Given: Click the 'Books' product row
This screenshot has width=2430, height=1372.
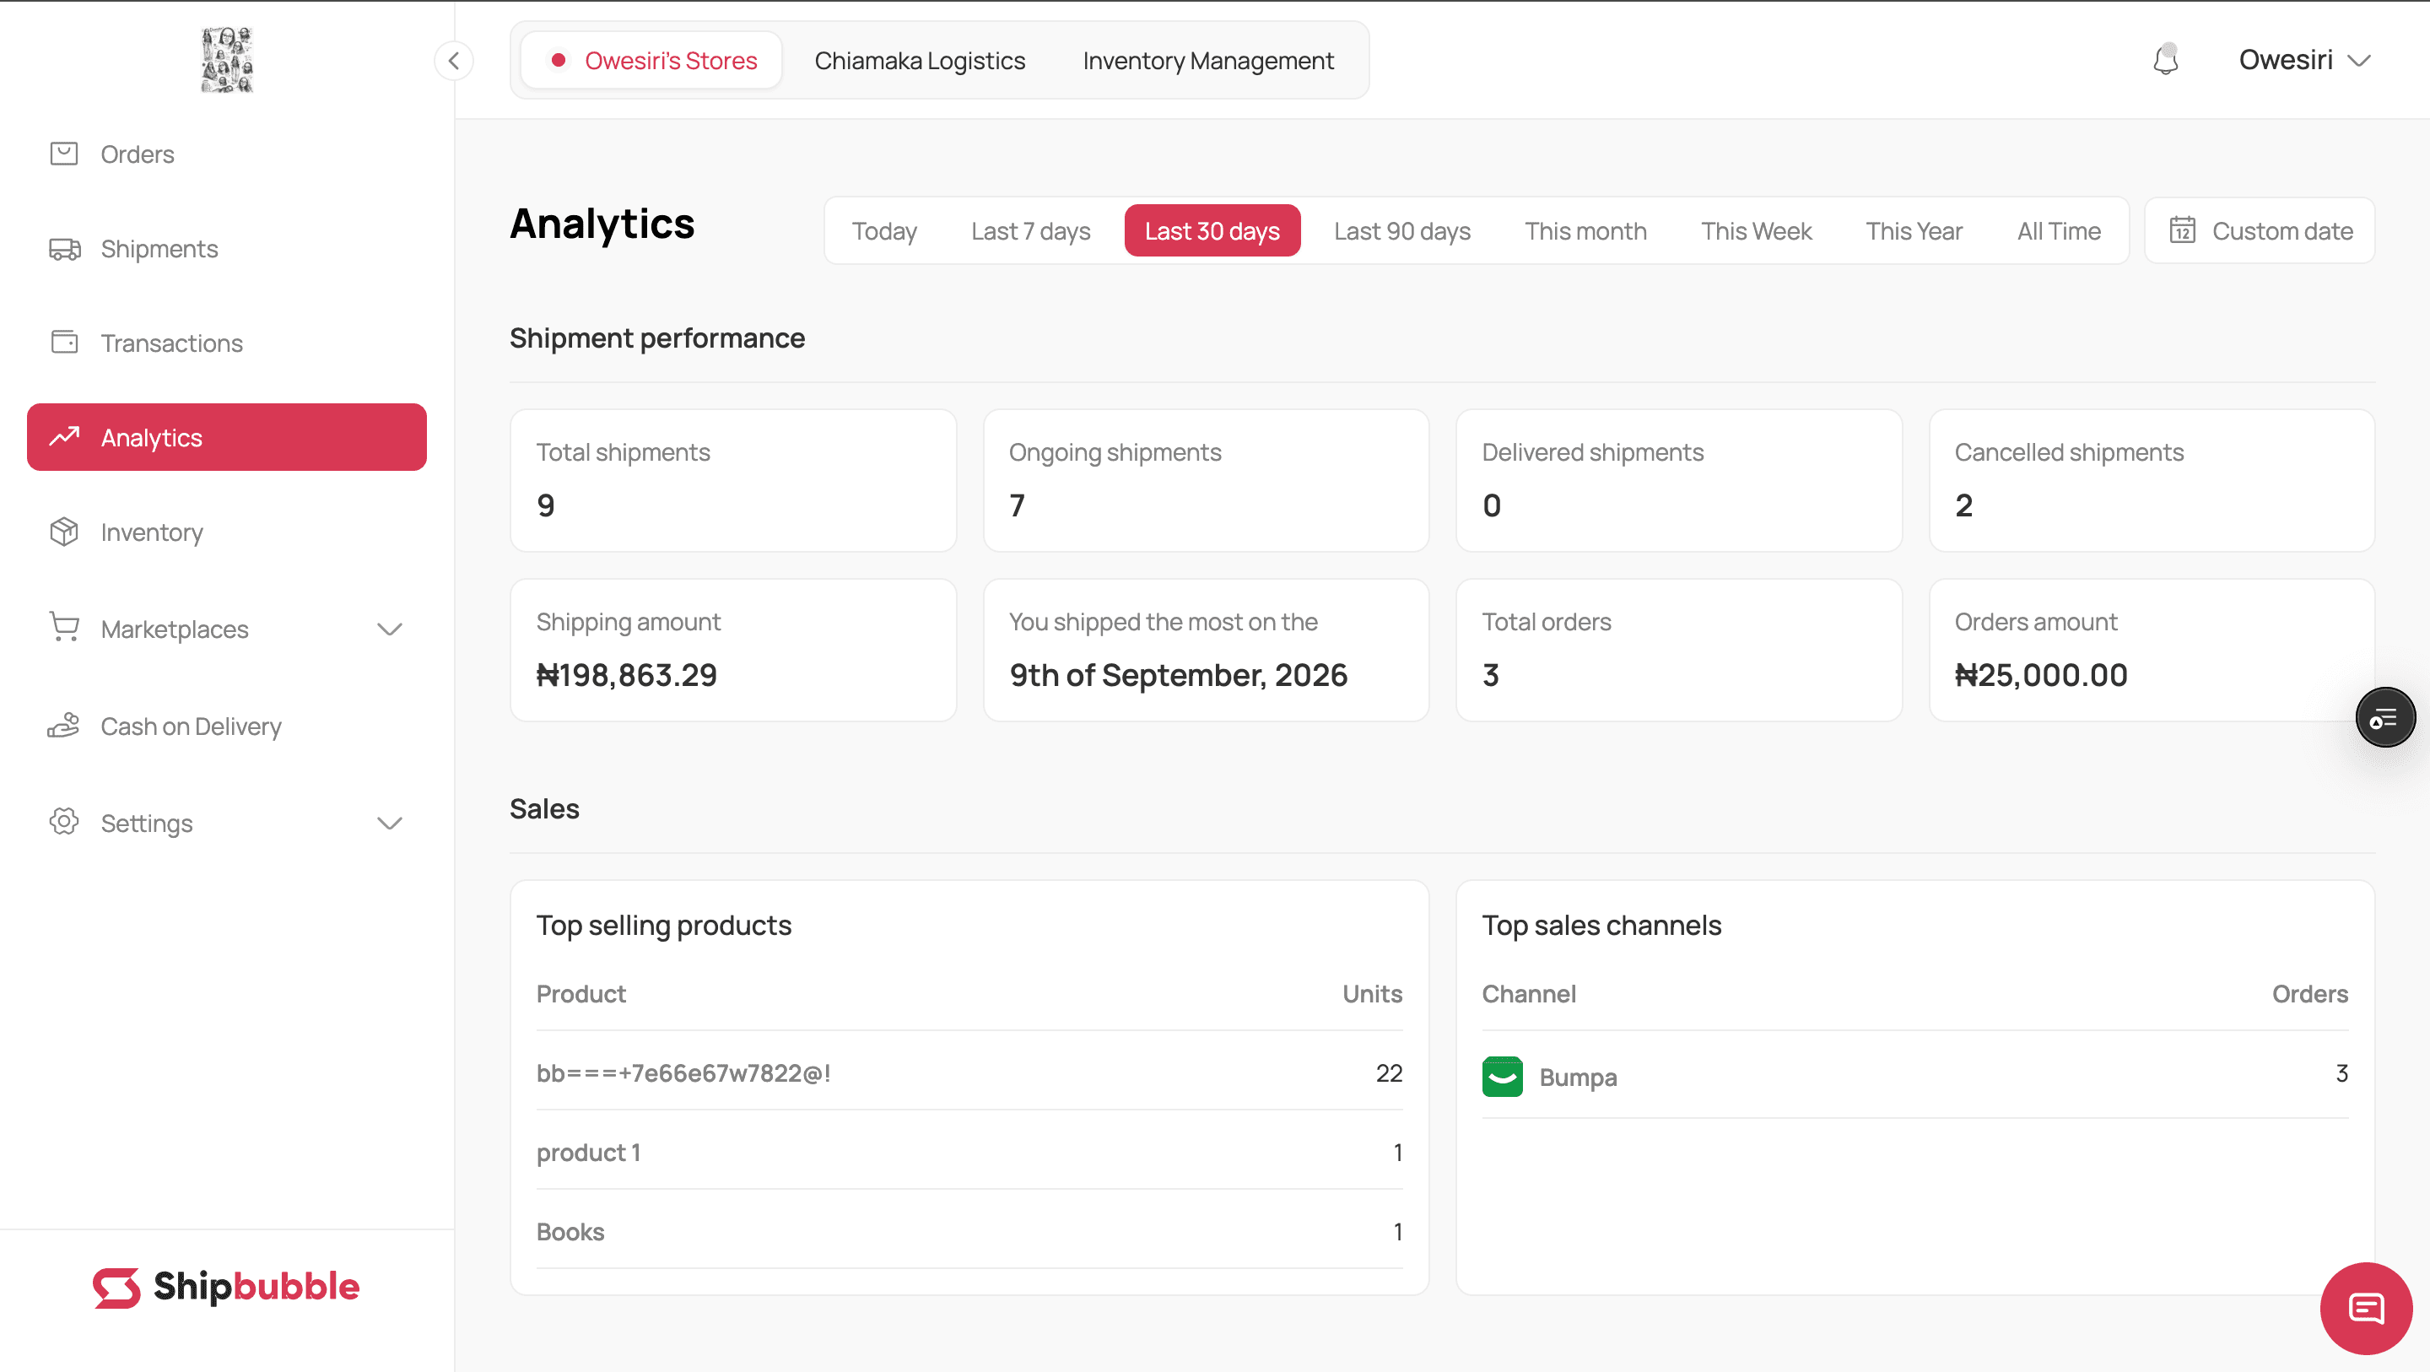Looking at the screenshot, I should [969, 1231].
